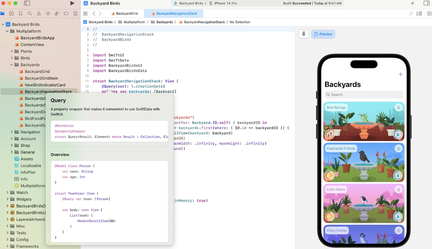Choose the iPhone 14 Pro run destination

[223, 3]
